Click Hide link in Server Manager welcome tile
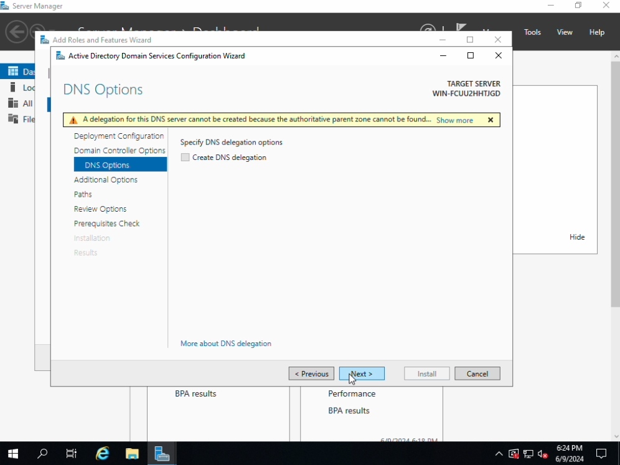This screenshot has width=620, height=465. tap(577, 237)
